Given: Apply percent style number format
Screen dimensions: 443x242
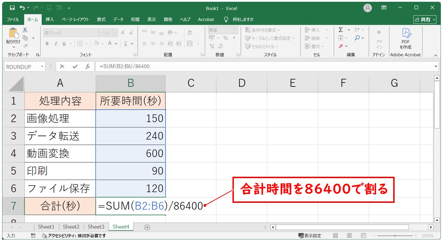Looking at the screenshot, I should (225, 38).
